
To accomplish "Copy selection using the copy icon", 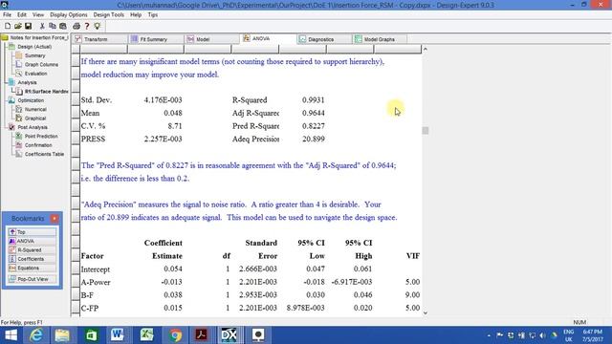I will tap(53, 26).
